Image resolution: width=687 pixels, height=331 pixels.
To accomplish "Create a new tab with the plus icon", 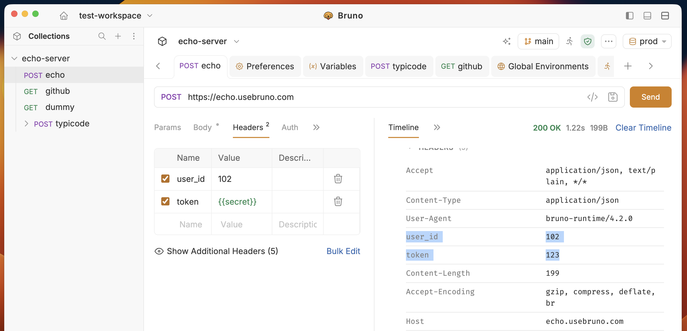I will click(628, 66).
